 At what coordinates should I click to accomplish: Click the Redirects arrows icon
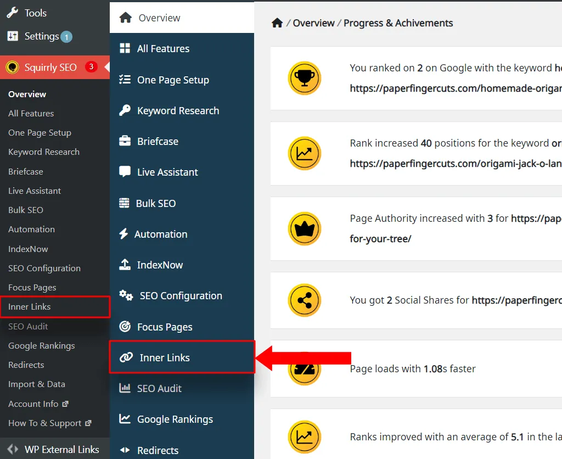125,450
